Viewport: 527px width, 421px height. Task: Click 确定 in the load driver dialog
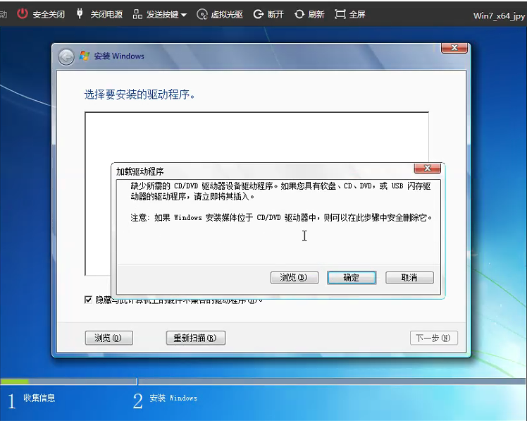coord(352,278)
